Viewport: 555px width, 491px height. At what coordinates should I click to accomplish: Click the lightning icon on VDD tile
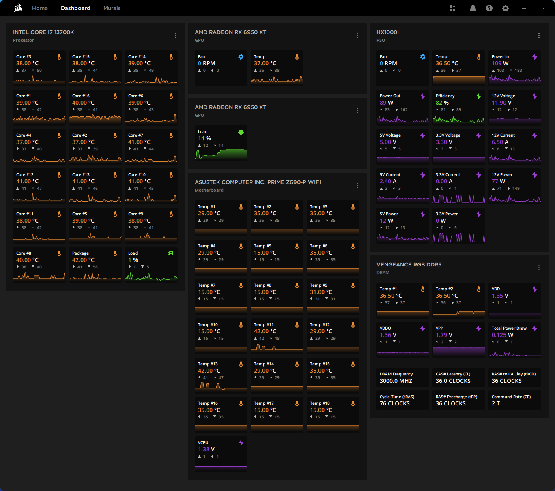[x=535, y=289]
